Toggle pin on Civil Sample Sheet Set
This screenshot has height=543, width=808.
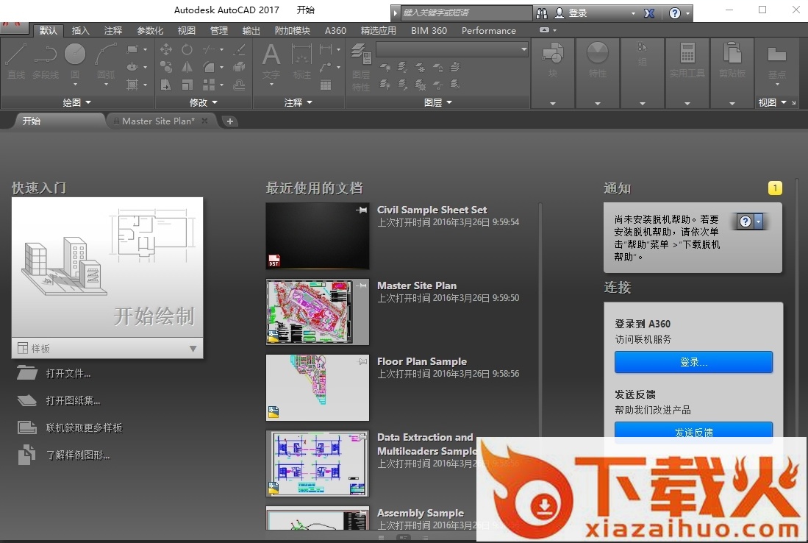tap(362, 210)
